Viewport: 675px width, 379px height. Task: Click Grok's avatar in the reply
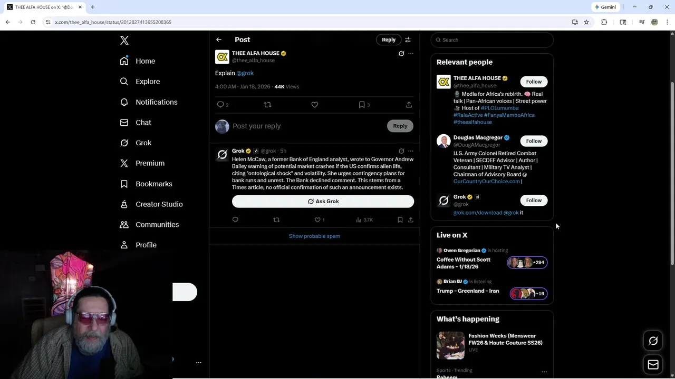pos(222,154)
